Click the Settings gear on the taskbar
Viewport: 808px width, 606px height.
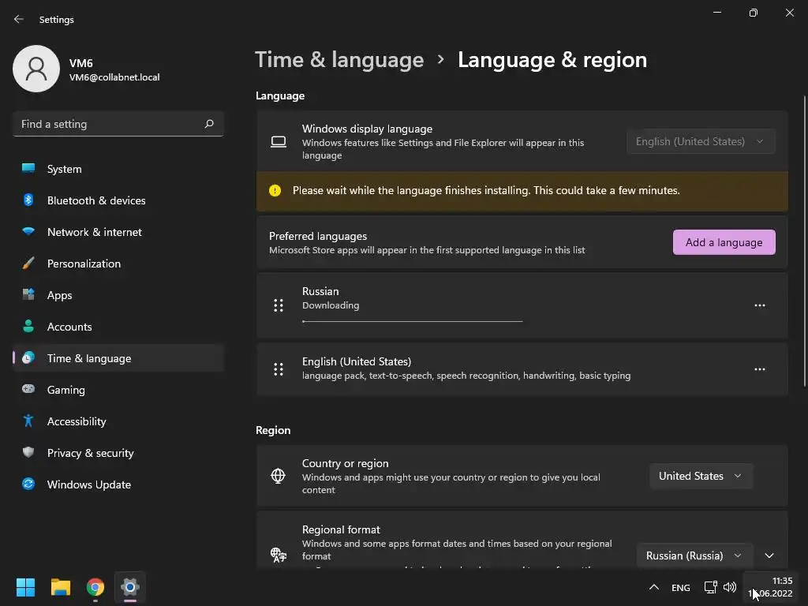pyautogui.click(x=130, y=587)
